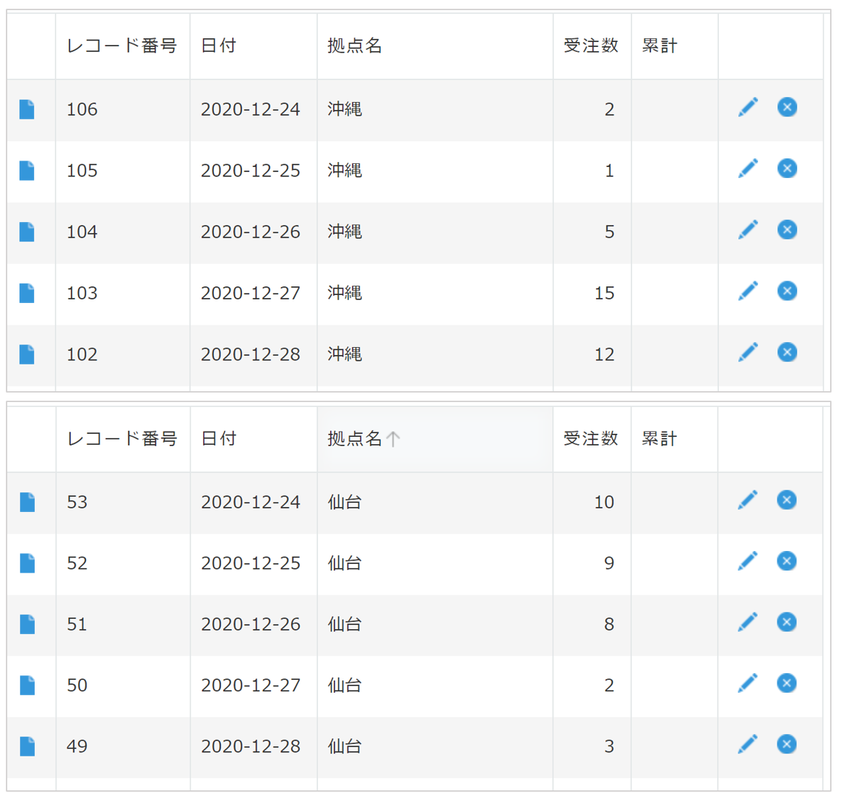Remove record 52 using the delete icon
841x807 pixels.
coord(787,560)
